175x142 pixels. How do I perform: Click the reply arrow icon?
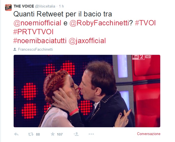[16, 134]
